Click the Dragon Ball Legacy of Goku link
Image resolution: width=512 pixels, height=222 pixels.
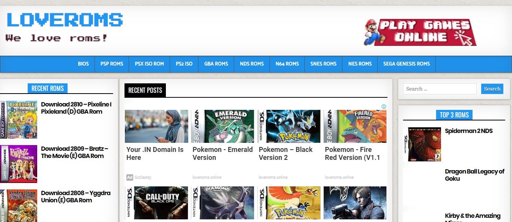click(x=474, y=175)
